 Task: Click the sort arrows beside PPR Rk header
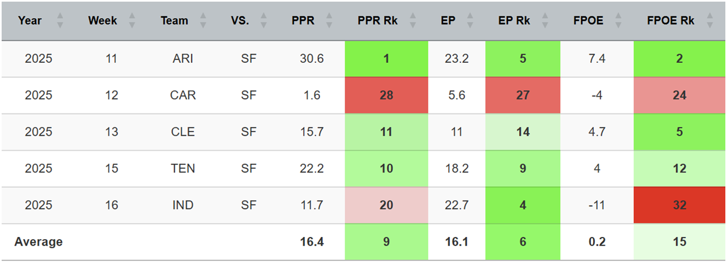pos(412,21)
